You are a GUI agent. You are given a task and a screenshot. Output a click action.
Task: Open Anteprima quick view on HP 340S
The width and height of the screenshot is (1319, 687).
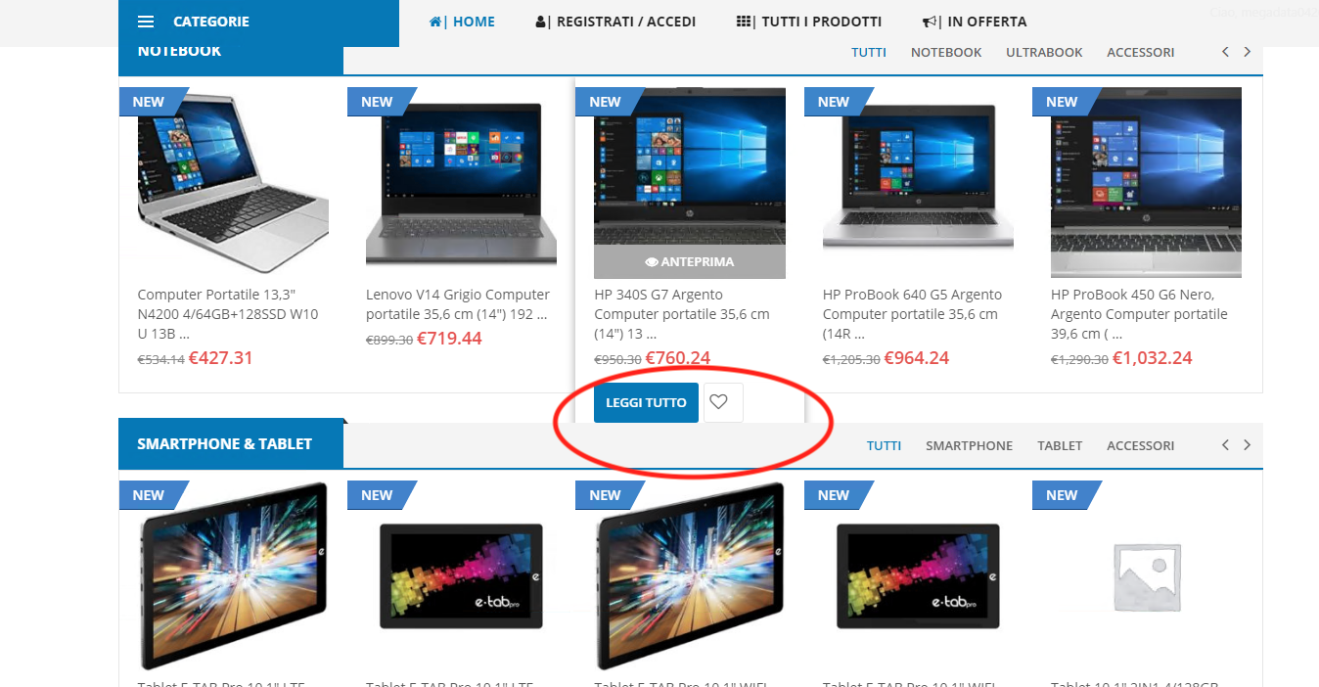[x=690, y=262]
